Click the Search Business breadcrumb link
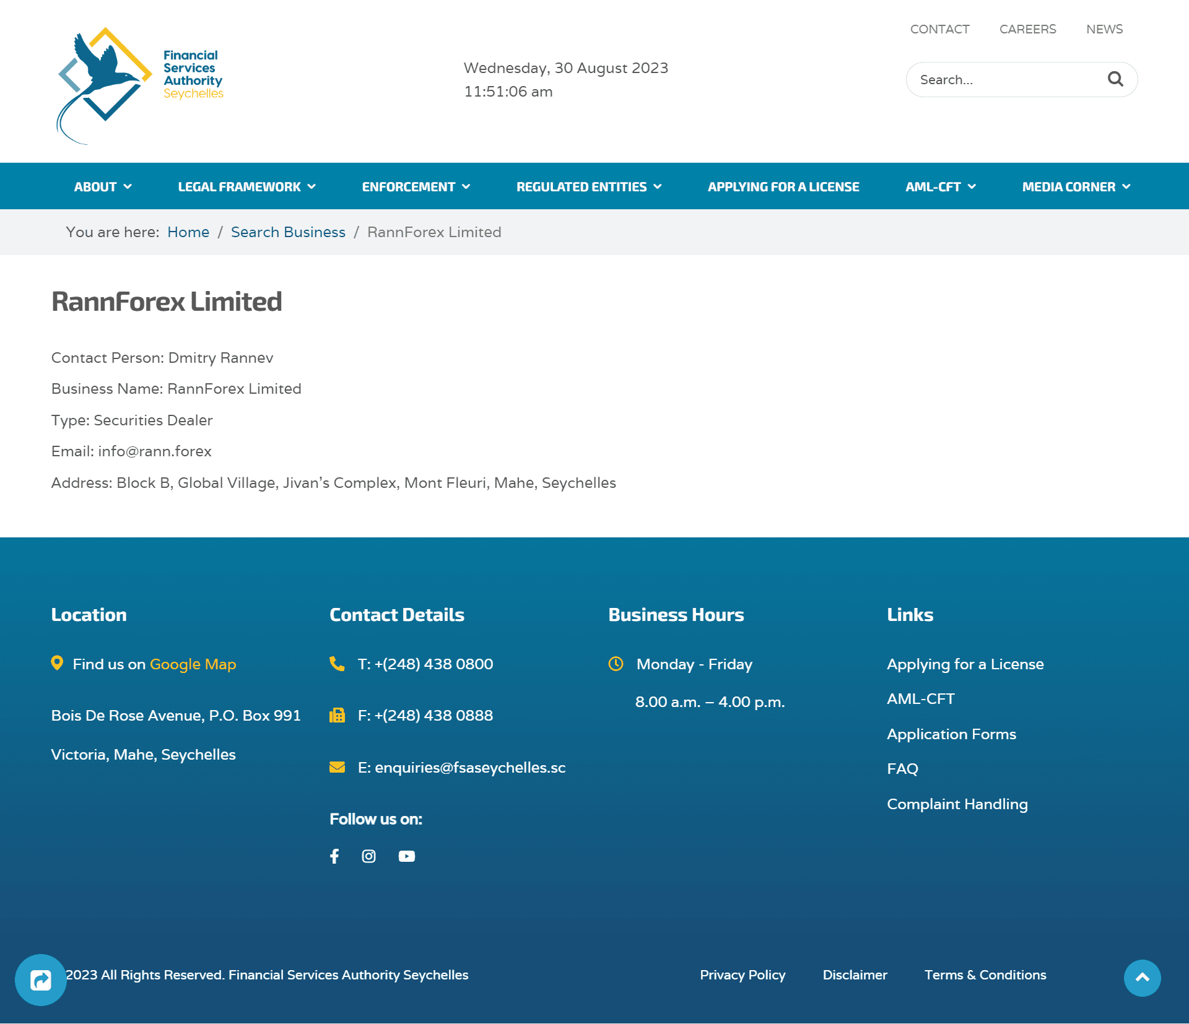This screenshot has width=1189, height=1024. pyautogui.click(x=288, y=232)
